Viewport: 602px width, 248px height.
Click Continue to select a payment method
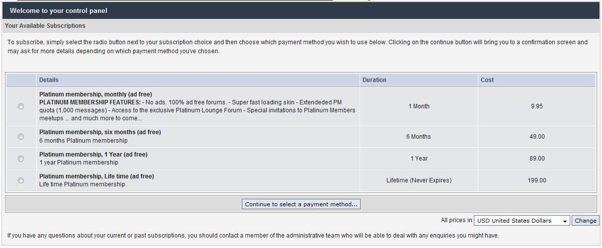coord(301,204)
